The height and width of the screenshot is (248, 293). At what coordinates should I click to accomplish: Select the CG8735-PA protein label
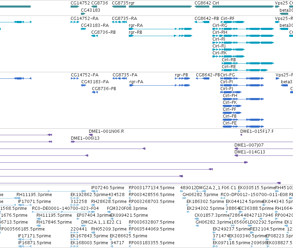(125, 75)
